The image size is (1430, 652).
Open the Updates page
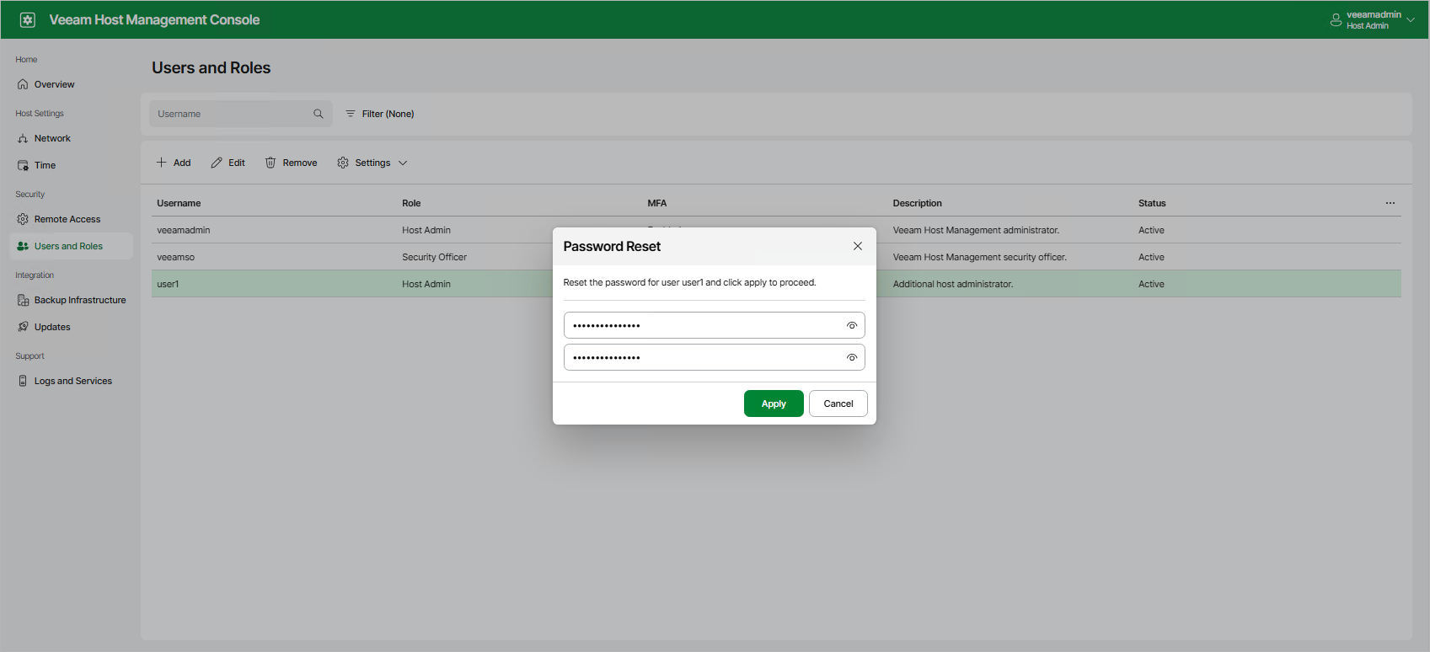71,327
